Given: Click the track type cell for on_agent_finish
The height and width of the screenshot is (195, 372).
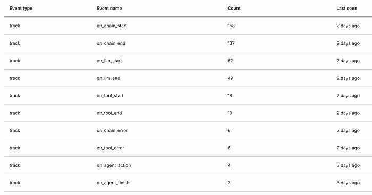Looking at the screenshot, I should (15, 183).
